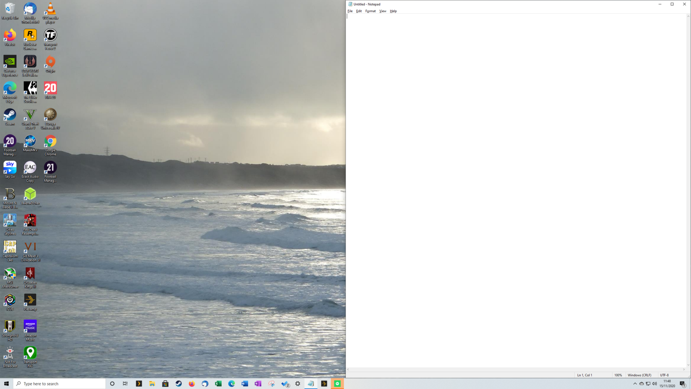The width and height of the screenshot is (691, 389).
Task: Select the Cities Skylines desktop icon
Action: point(10,224)
